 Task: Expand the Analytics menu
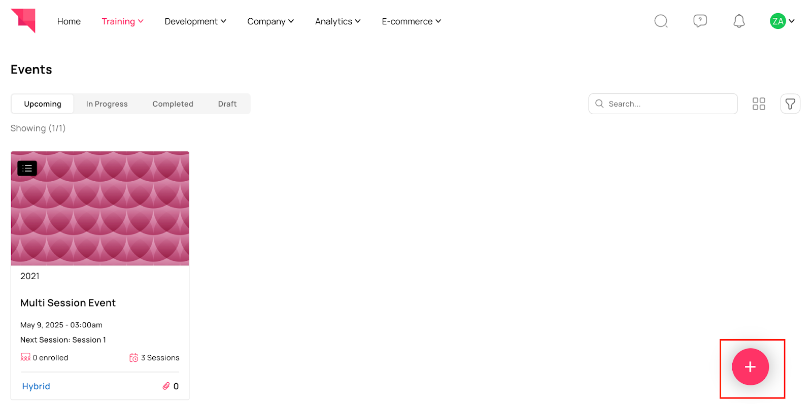click(x=338, y=21)
